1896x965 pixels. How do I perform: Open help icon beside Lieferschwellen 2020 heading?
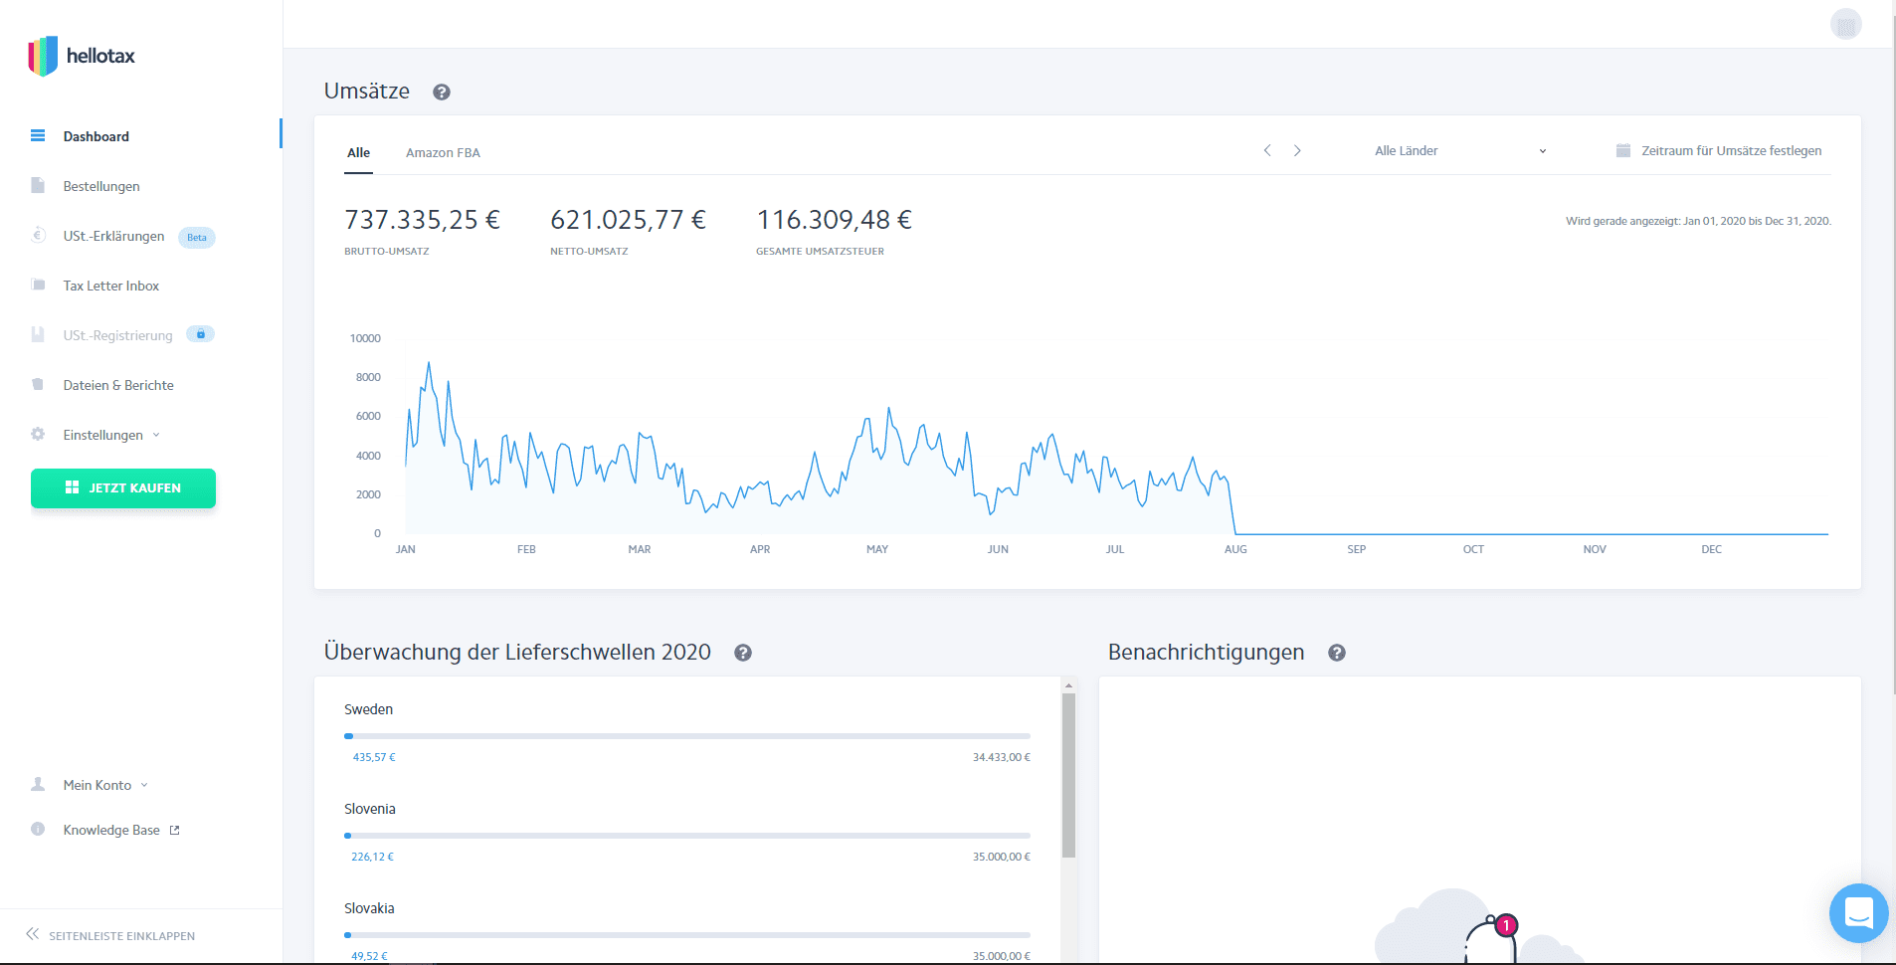click(743, 653)
